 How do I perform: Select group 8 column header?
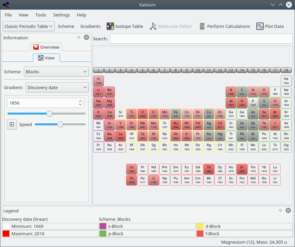pos(176,70)
